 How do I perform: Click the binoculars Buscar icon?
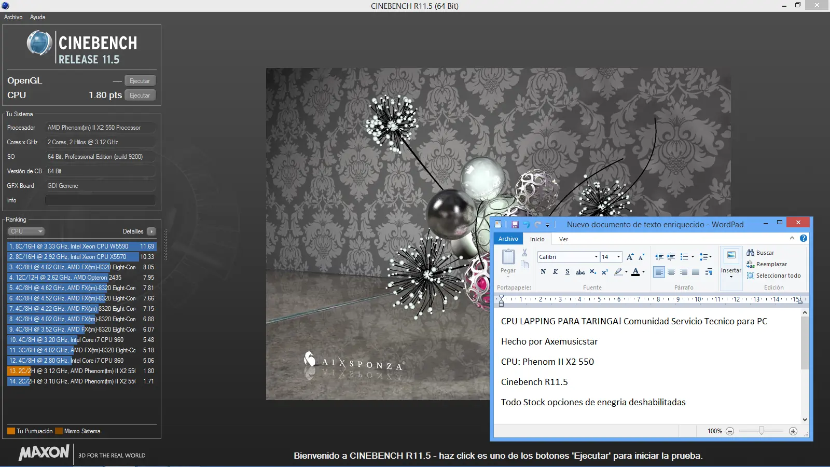[x=750, y=253]
